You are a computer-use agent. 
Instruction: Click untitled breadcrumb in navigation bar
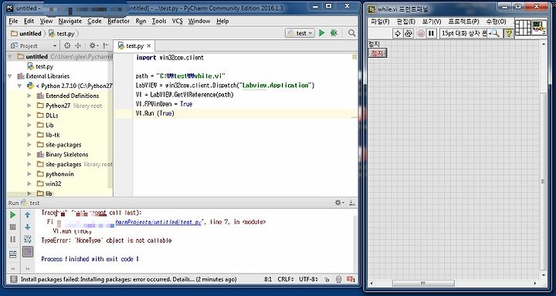(26, 33)
